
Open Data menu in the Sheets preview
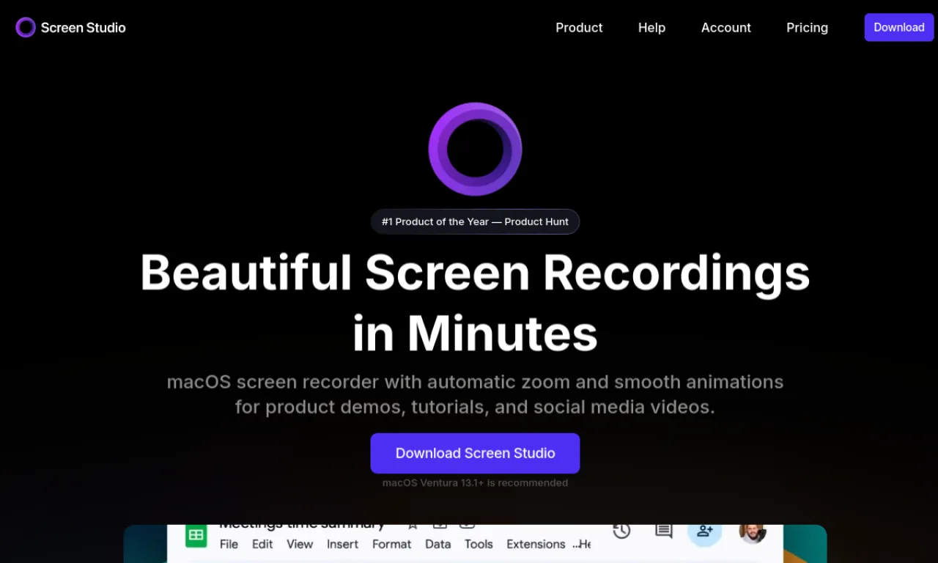point(437,544)
